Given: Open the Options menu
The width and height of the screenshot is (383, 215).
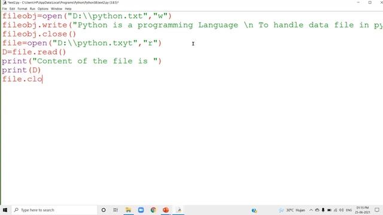Looking at the screenshot, I should pyautogui.click(x=43, y=9).
